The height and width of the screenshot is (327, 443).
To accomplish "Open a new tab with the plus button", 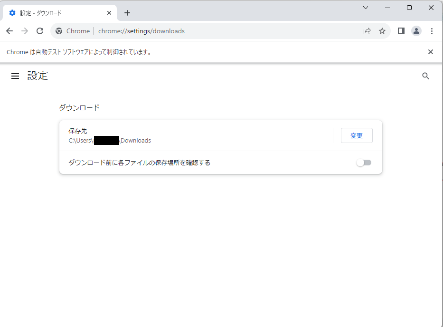I will pos(127,13).
